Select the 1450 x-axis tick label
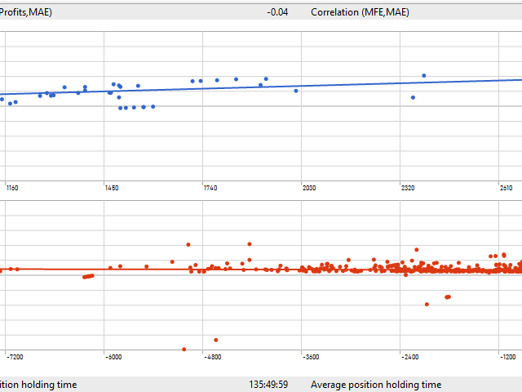This screenshot has height=392, width=522. 112,188
